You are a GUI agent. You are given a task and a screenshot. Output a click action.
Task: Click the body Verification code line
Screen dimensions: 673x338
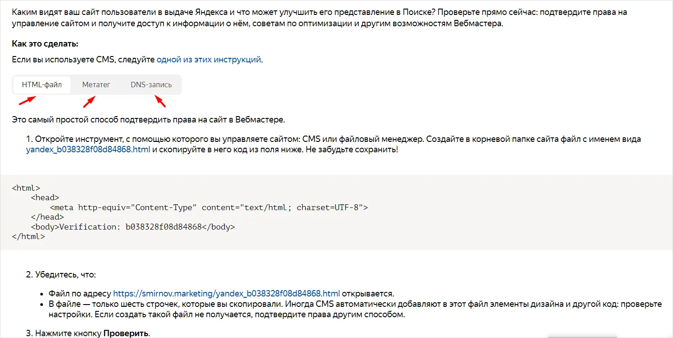click(x=133, y=227)
